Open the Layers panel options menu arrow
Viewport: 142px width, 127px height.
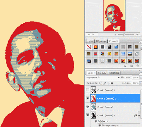click(141, 74)
